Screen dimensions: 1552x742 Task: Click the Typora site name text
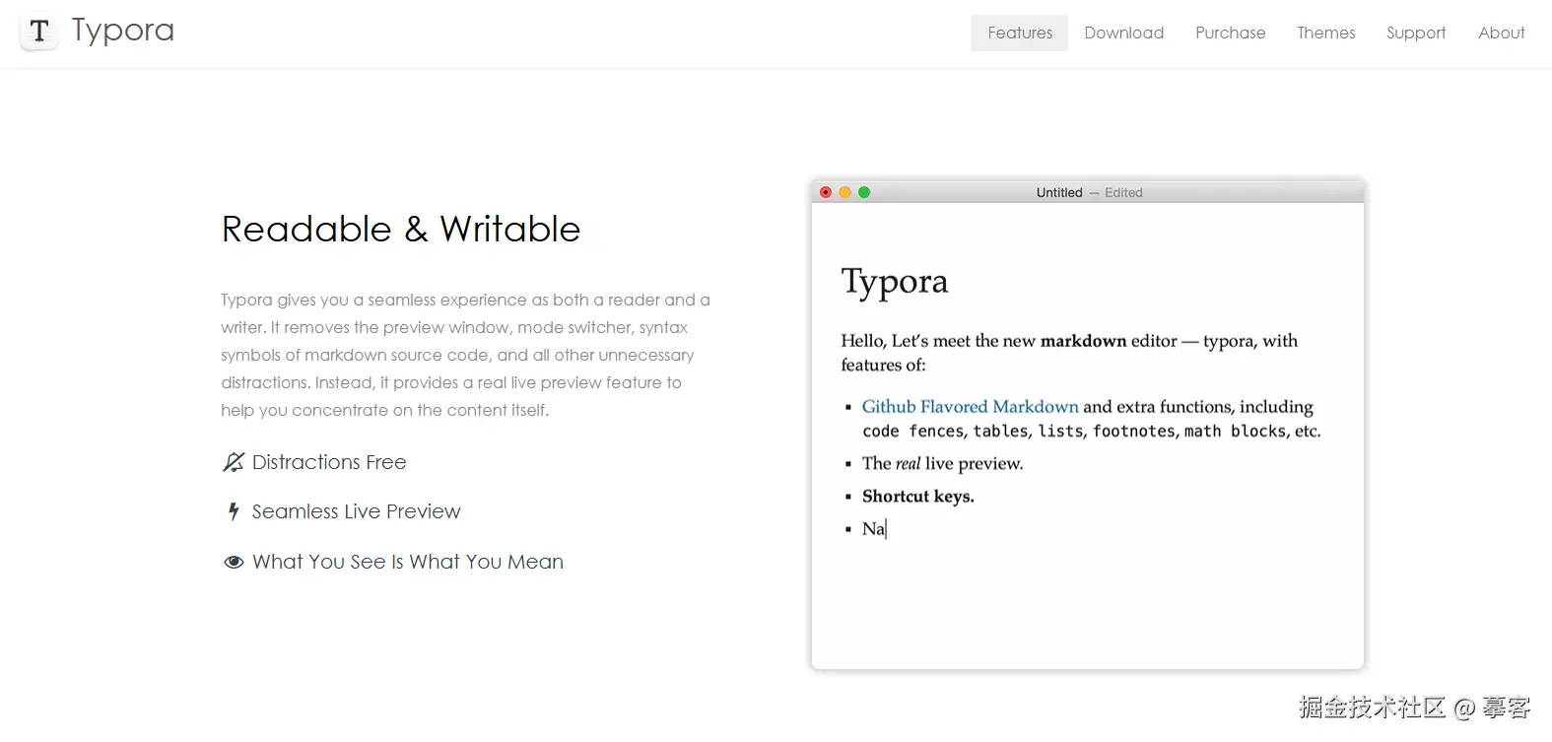click(123, 32)
